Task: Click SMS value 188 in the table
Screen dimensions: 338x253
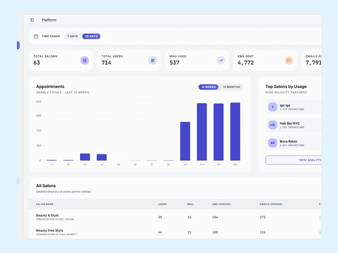Action: [x=215, y=232]
